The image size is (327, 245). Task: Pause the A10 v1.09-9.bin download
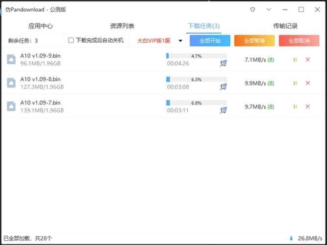tap(295, 60)
